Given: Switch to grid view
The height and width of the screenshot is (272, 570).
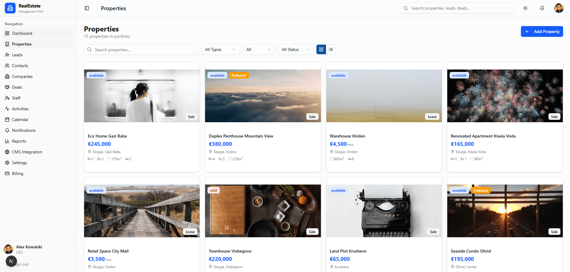Looking at the screenshot, I should click(x=321, y=49).
